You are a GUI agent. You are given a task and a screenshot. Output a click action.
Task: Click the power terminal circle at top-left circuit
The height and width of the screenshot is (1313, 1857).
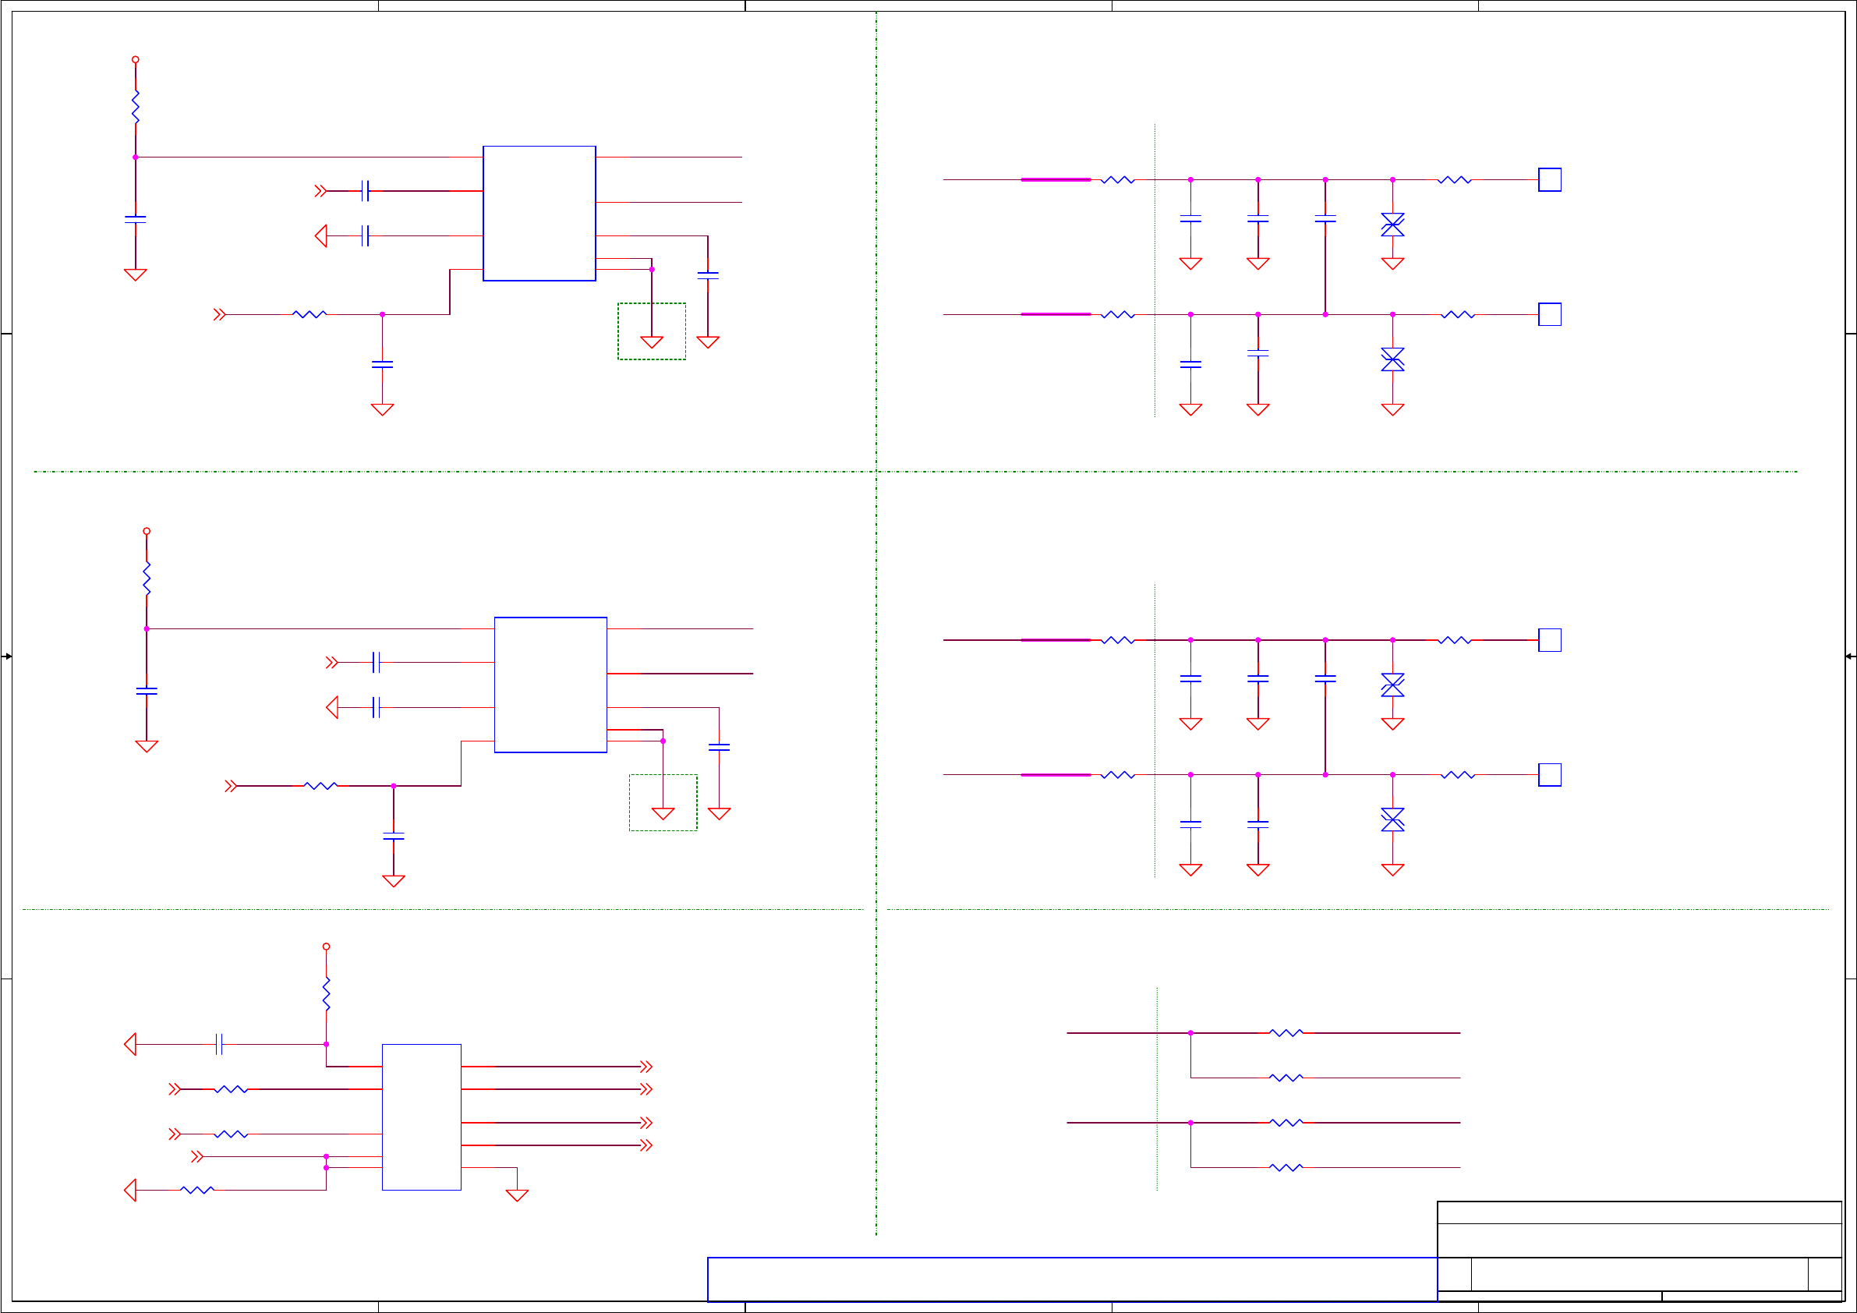tap(135, 60)
